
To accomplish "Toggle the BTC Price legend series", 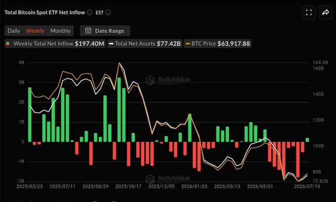I will [x=218, y=43].
